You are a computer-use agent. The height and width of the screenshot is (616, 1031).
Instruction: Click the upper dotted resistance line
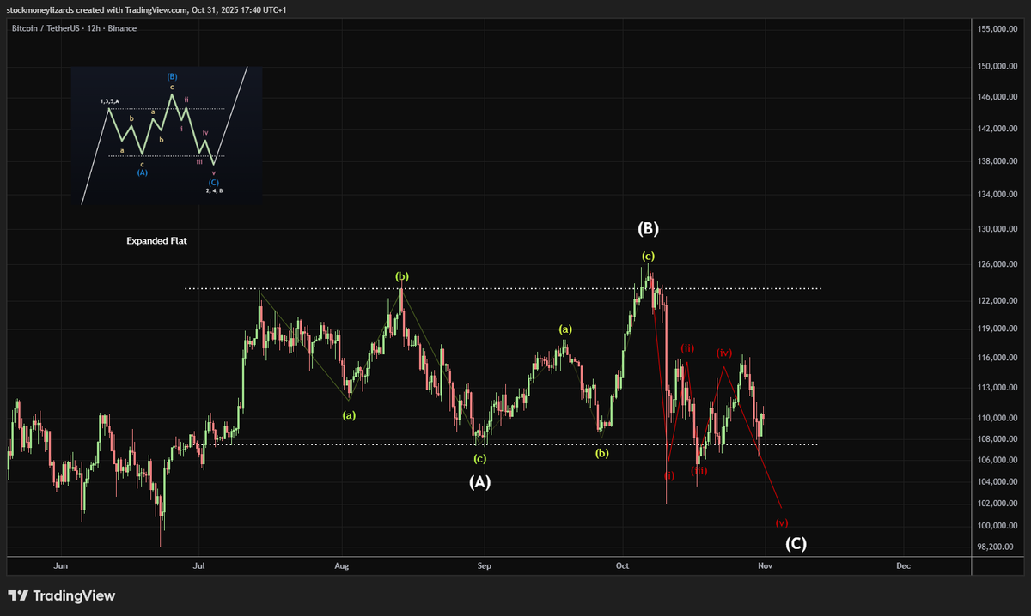coord(515,288)
